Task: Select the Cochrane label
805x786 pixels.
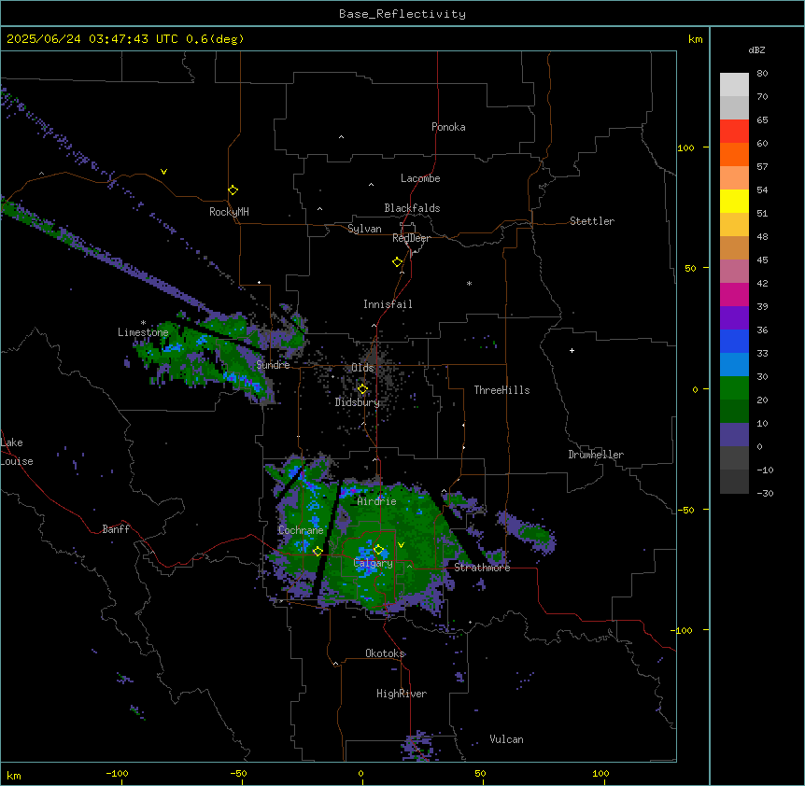Action: pyautogui.click(x=301, y=530)
